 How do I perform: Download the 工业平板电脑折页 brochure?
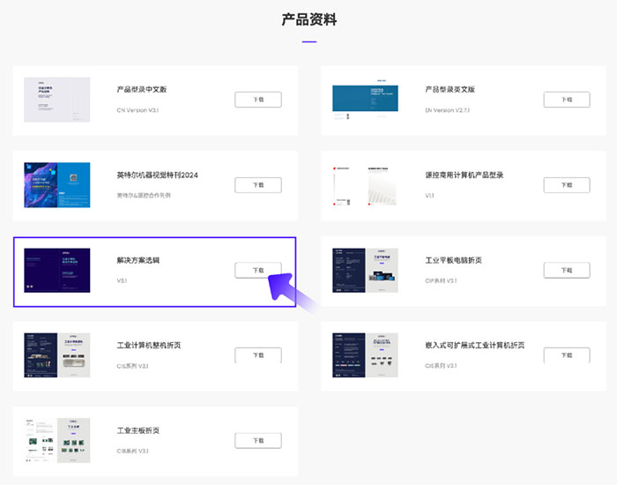click(567, 270)
